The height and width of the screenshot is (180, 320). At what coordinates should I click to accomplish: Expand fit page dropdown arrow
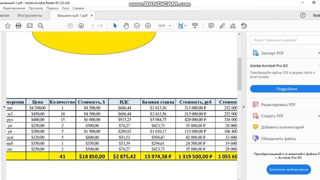[x=185, y=25]
